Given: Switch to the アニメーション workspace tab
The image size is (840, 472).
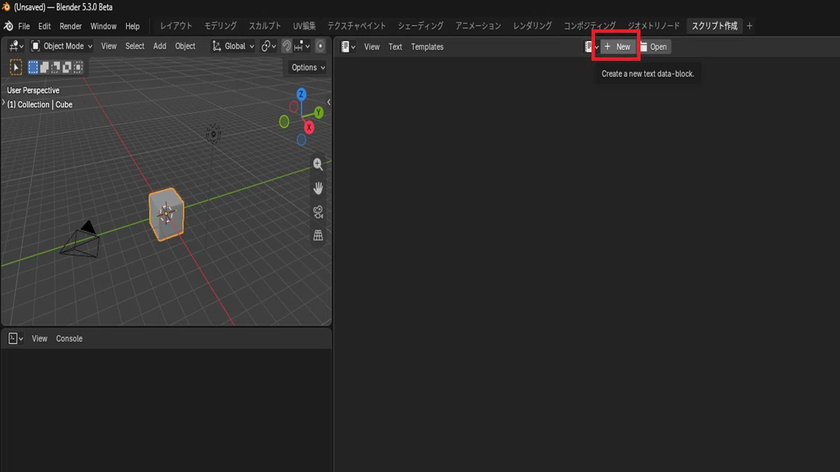Looking at the screenshot, I should (478, 26).
